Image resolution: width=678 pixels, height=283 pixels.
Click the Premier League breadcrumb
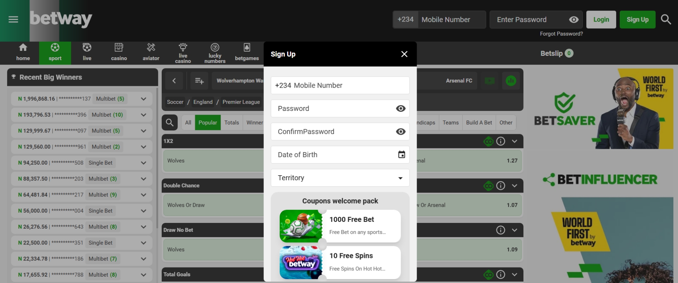(241, 102)
